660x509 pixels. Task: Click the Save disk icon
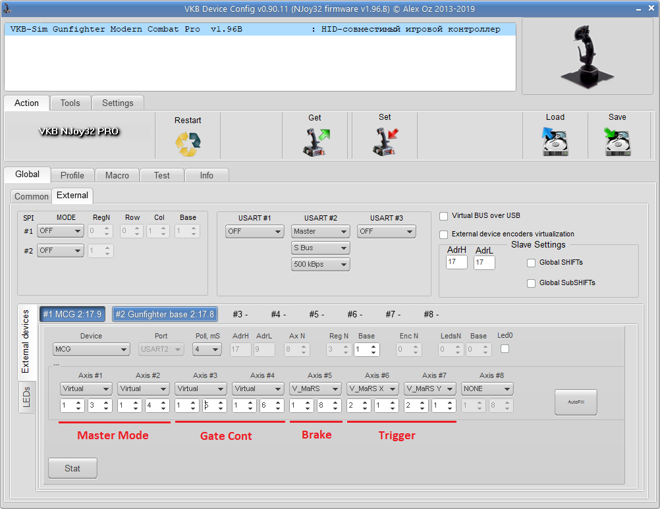click(x=617, y=142)
